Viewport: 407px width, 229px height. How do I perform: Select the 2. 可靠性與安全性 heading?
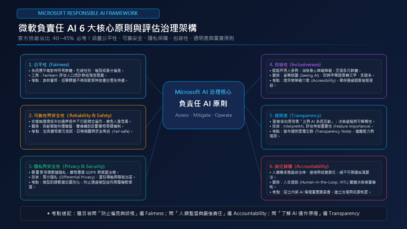tap(70, 115)
